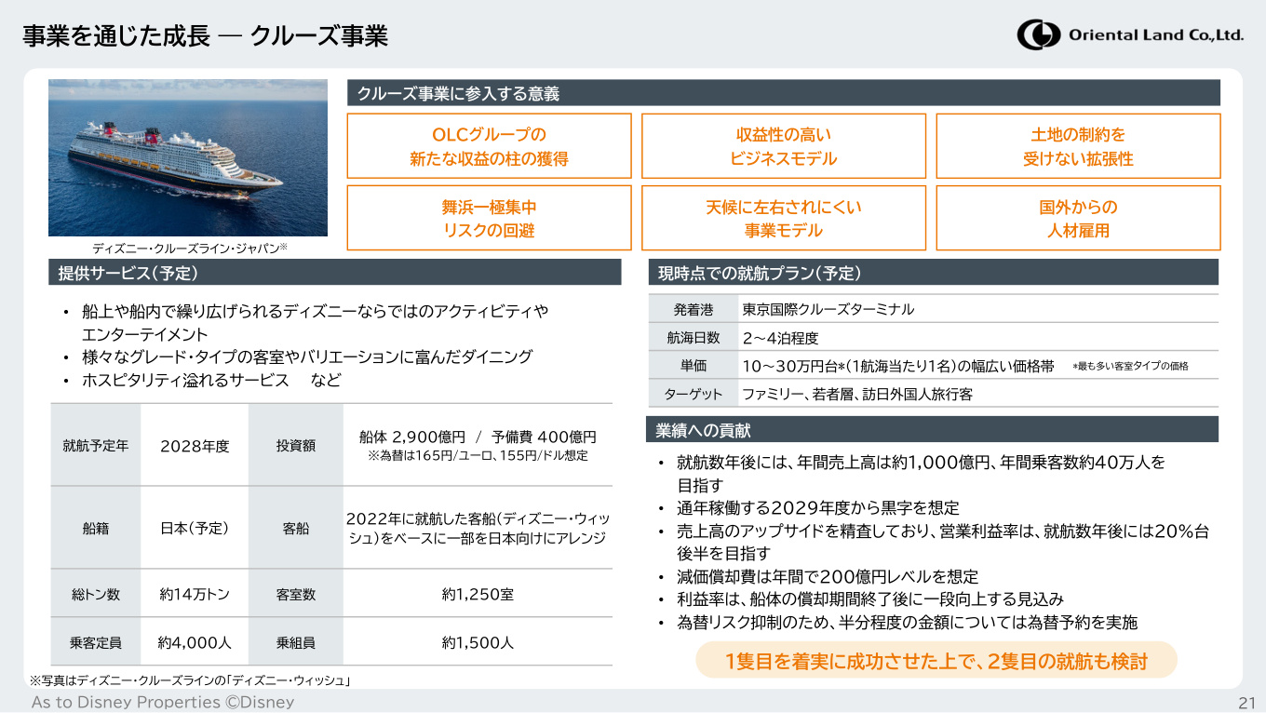Click the クルーズ事業に参入する意義 header bar
Viewport: 1266px width, 713px height.
point(783,93)
